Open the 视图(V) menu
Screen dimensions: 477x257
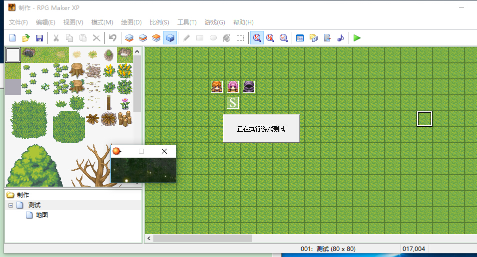73,22
